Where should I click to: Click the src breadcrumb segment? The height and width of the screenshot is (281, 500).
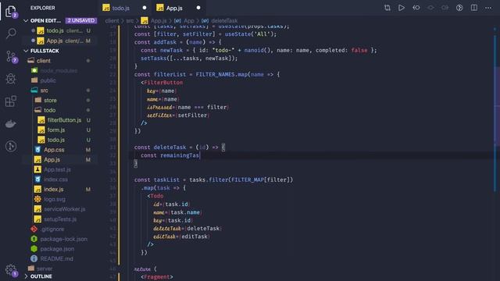tap(130, 21)
